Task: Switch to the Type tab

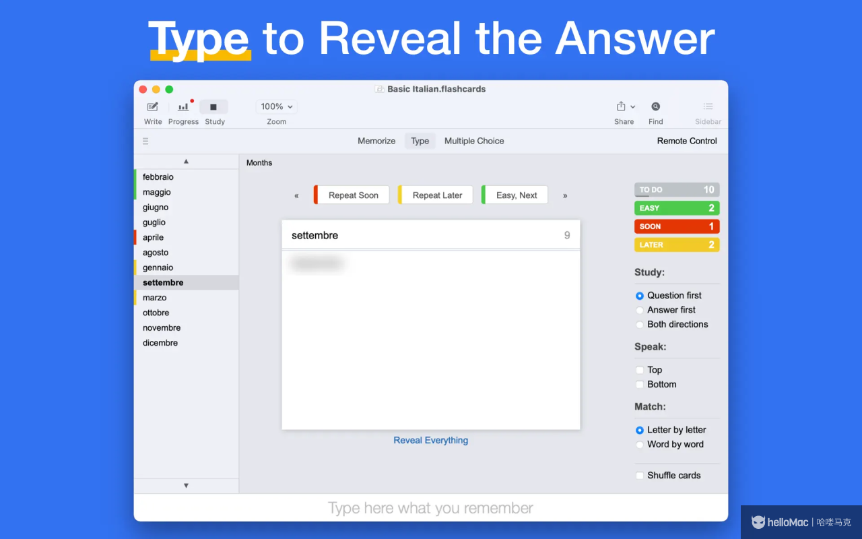Action: pos(420,141)
